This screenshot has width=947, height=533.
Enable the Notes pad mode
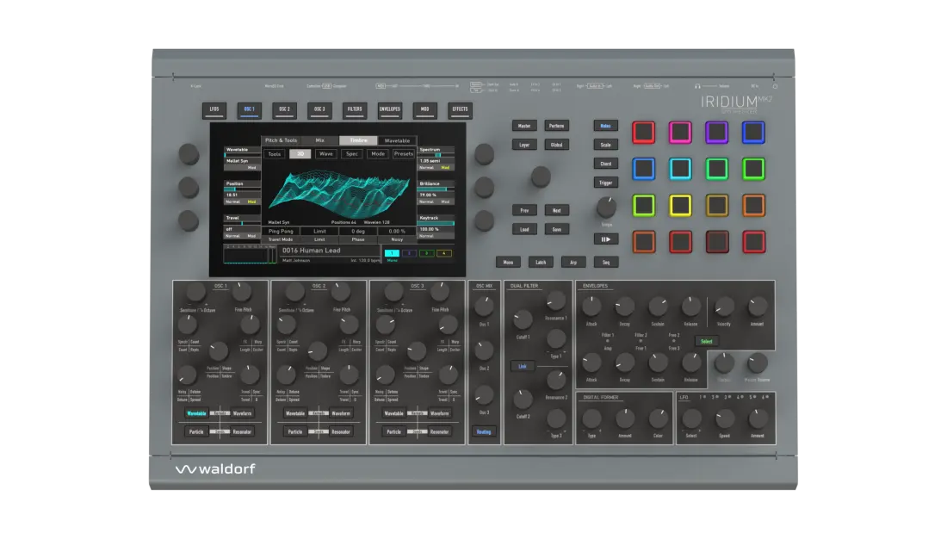click(605, 126)
